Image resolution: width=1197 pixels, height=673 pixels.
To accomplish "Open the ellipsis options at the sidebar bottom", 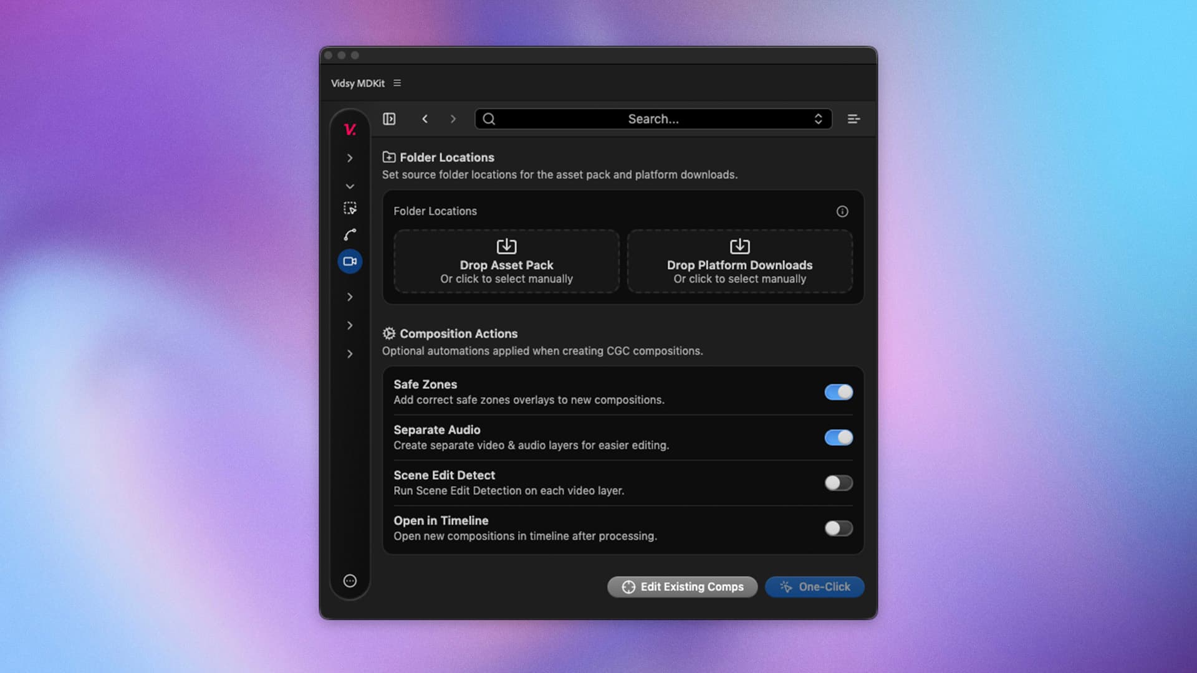I will (350, 580).
